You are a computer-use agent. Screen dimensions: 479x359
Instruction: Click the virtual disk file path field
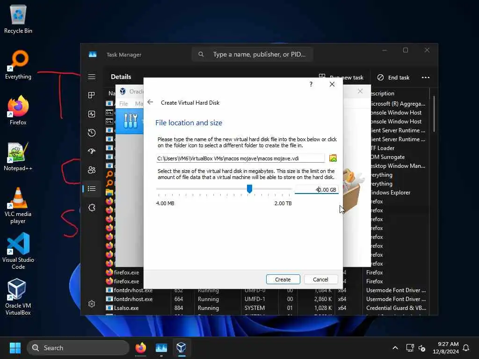(240, 158)
